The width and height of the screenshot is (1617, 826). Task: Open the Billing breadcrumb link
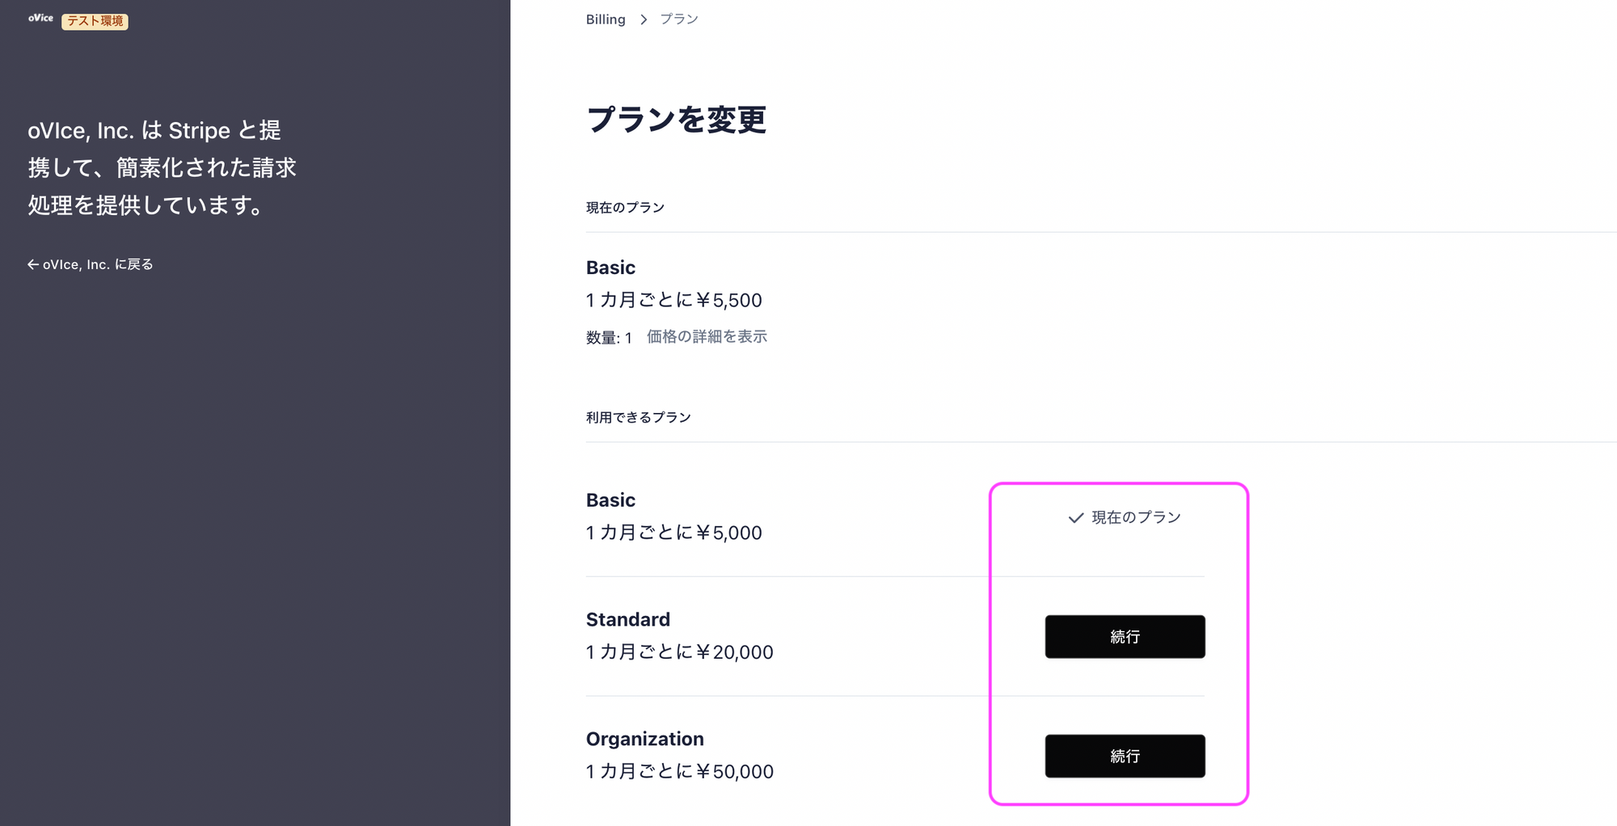pos(606,19)
